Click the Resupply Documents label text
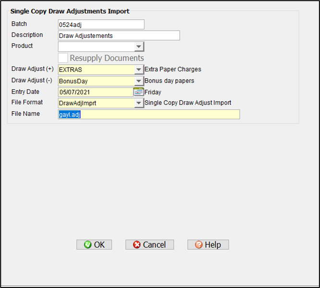This screenshot has height=288, width=320. 107,58
